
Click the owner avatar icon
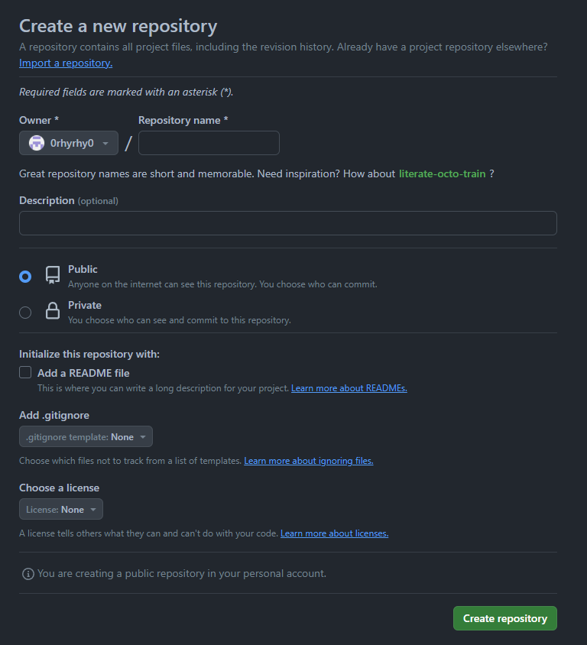[x=37, y=143]
